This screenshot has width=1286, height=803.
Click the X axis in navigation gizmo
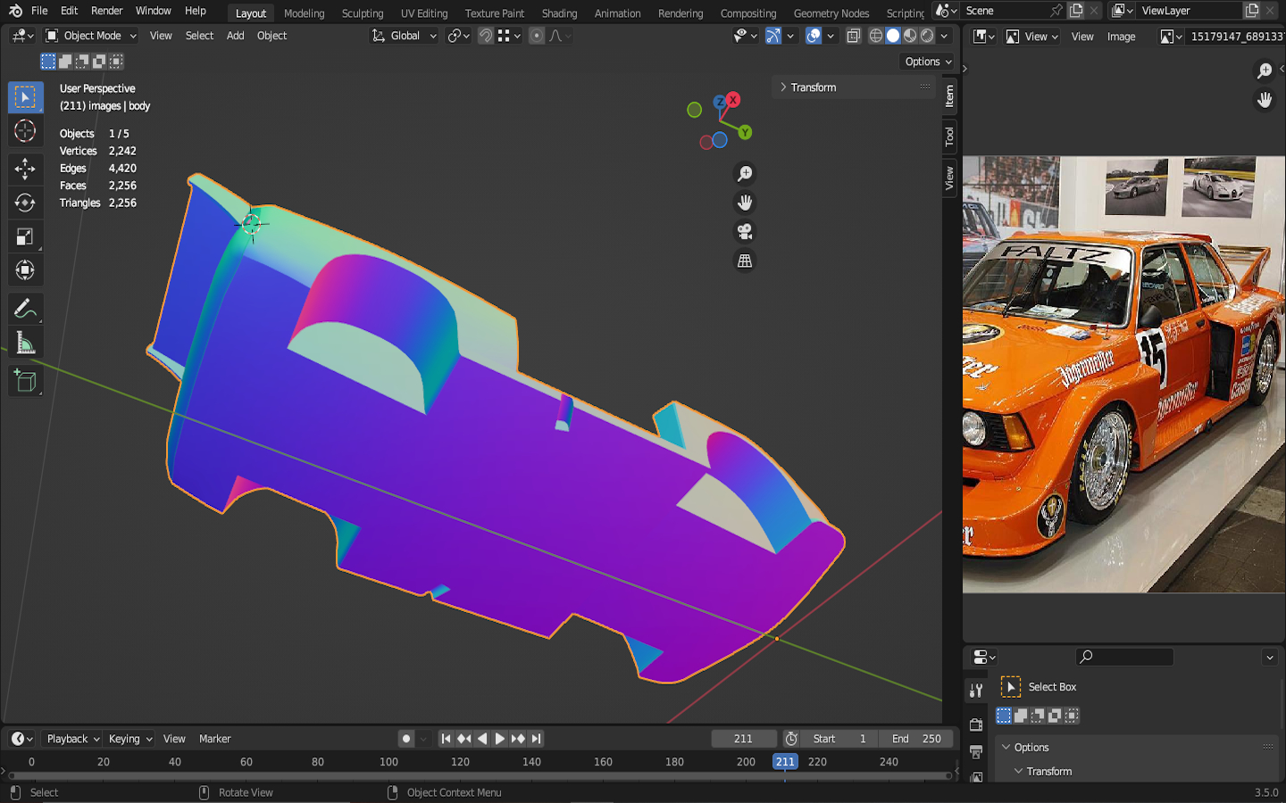pyautogui.click(x=733, y=99)
